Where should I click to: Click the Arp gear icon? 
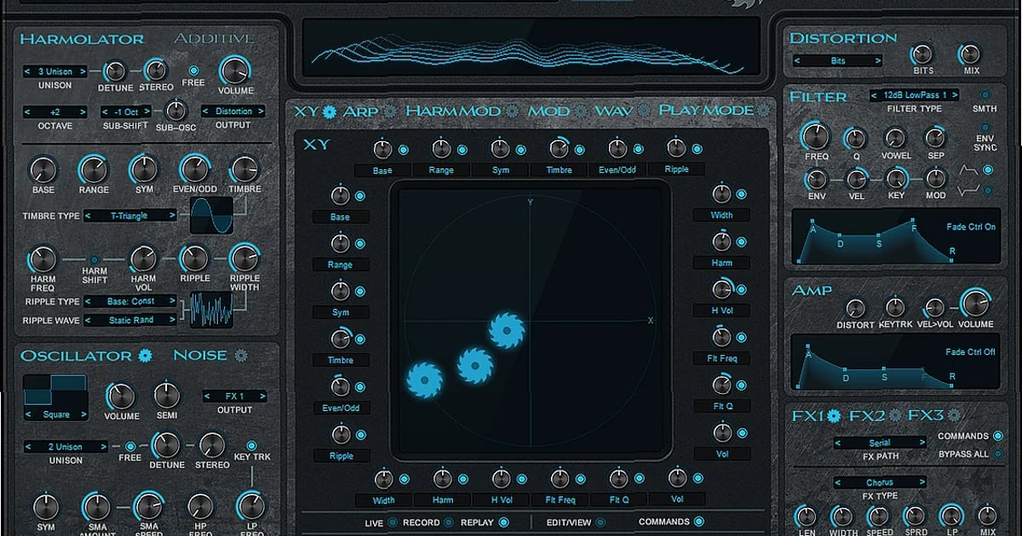tap(390, 111)
